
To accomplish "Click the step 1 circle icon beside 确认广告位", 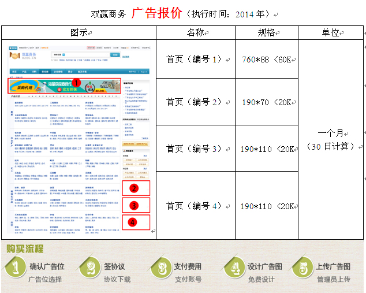I will pyautogui.click(x=15, y=267).
